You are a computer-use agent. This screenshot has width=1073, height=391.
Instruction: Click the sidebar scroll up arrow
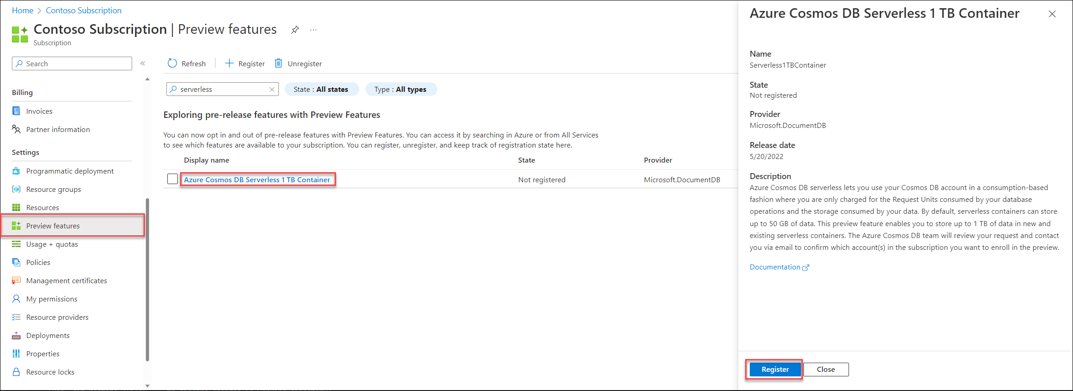[147, 79]
